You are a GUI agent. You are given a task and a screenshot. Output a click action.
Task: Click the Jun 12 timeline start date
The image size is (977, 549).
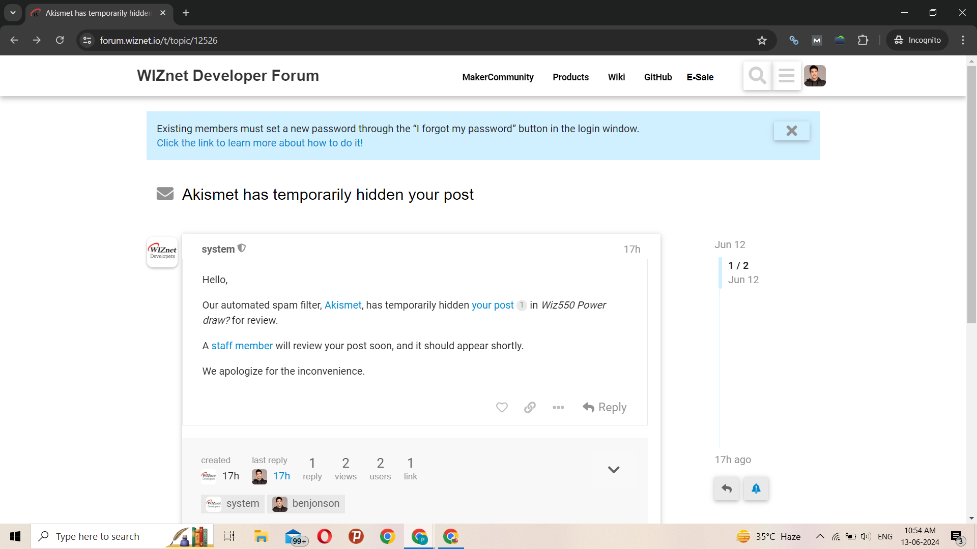[x=730, y=245]
